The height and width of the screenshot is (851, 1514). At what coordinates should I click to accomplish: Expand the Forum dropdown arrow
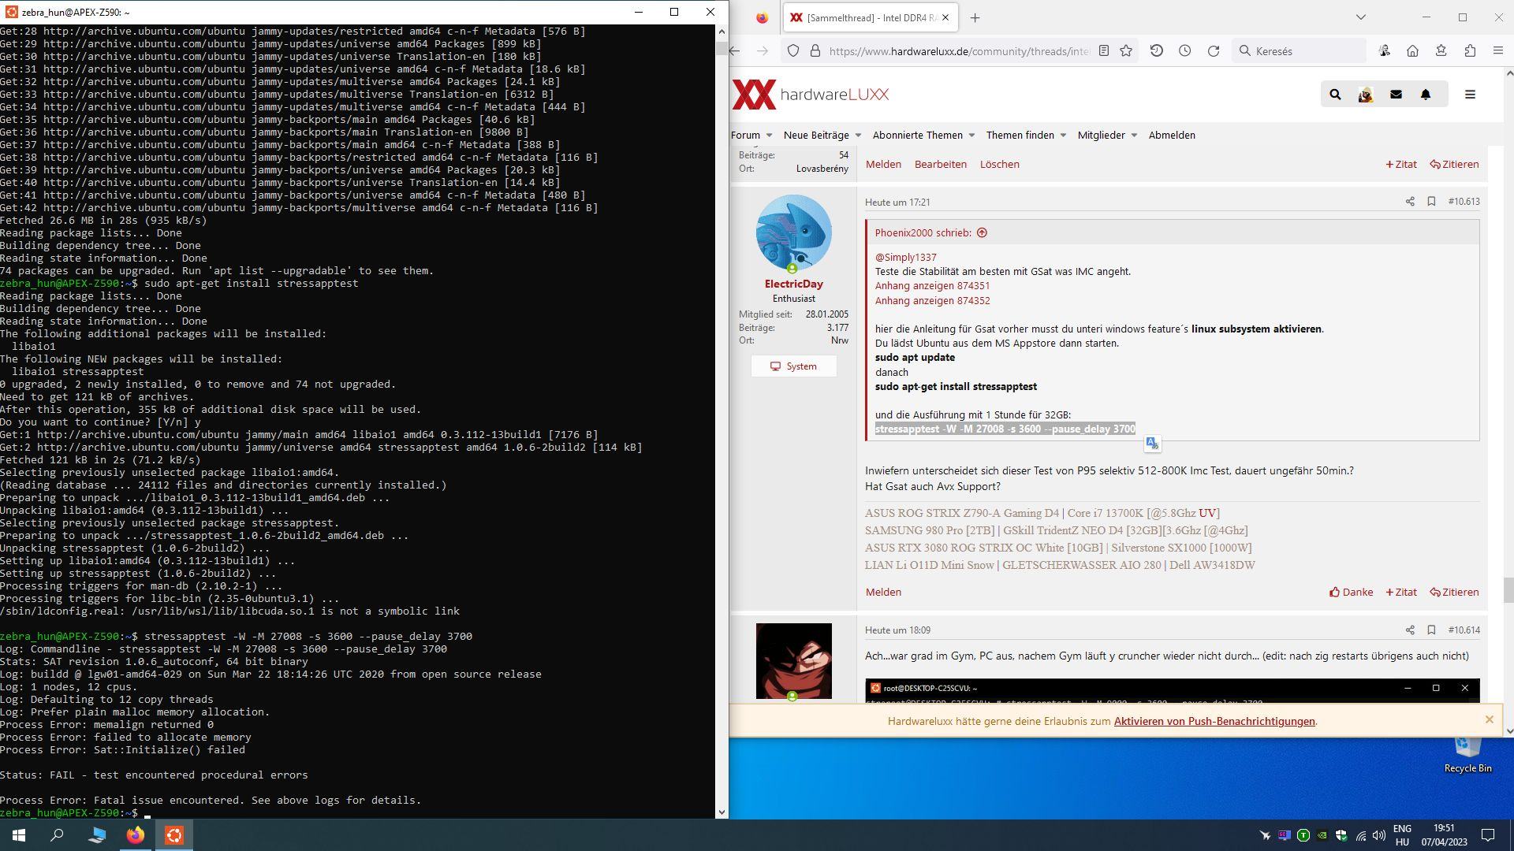769,136
